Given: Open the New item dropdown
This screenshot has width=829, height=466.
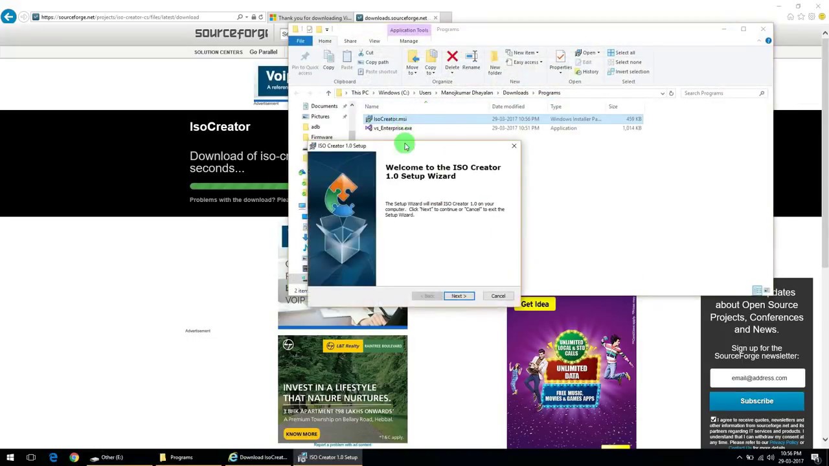Looking at the screenshot, I should point(523,52).
